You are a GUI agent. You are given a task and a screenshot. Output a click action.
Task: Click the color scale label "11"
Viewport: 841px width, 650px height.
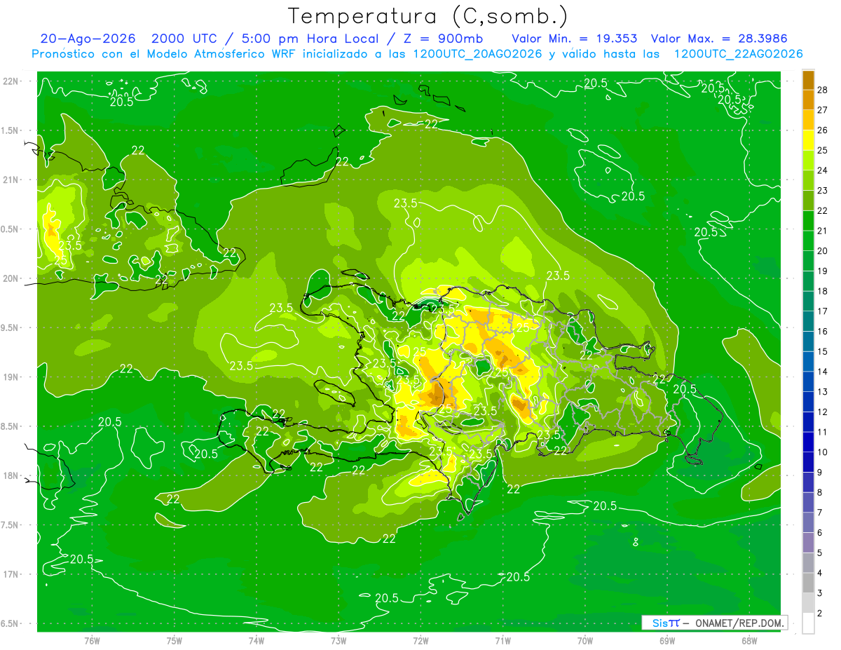823,432
